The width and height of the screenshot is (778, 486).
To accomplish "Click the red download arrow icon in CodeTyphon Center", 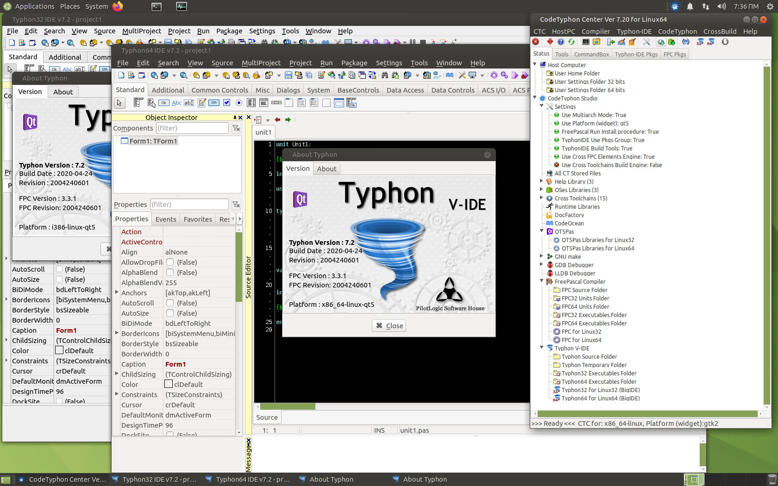I will (550, 42).
